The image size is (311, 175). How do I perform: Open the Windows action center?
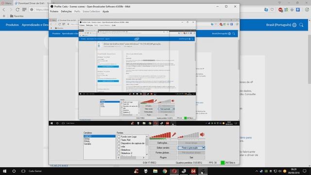pos(305,171)
